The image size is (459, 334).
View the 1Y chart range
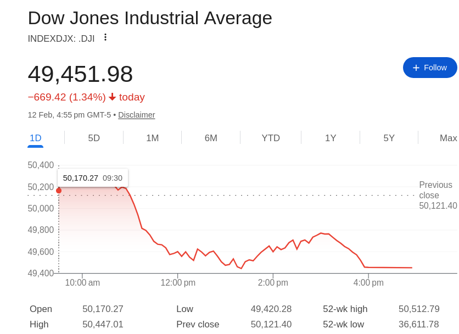pyautogui.click(x=331, y=138)
